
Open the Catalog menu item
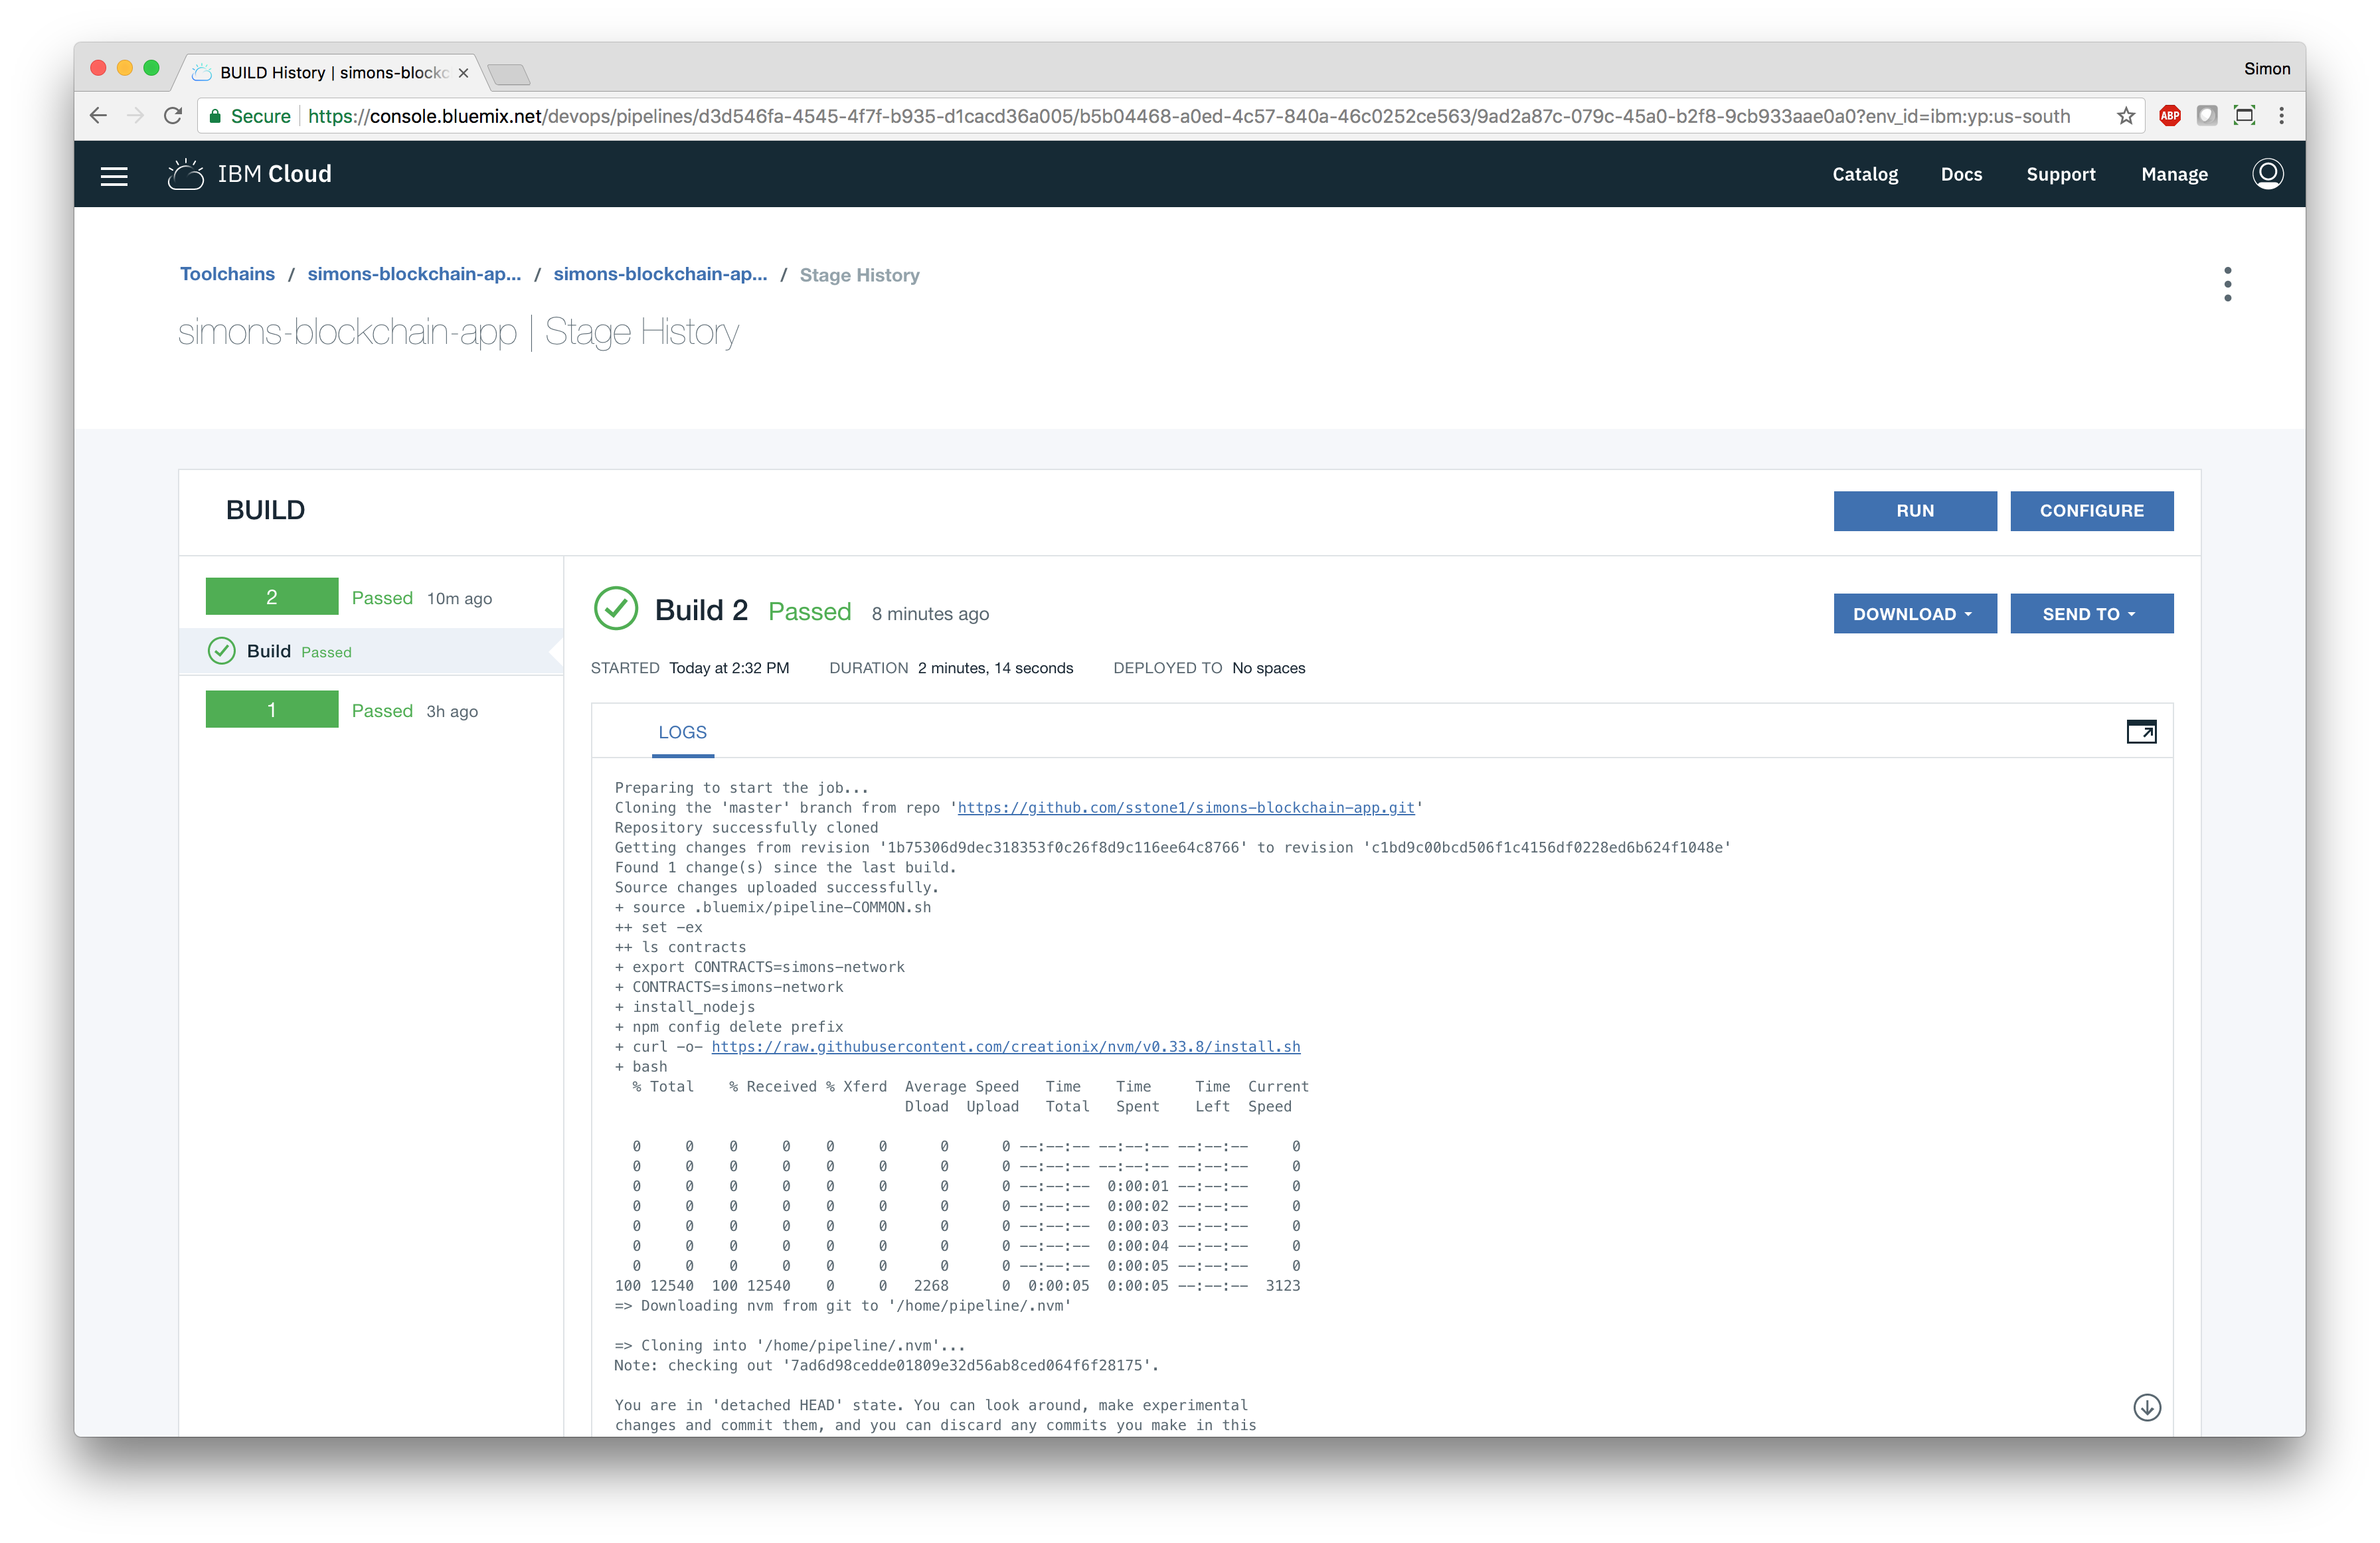[1864, 174]
